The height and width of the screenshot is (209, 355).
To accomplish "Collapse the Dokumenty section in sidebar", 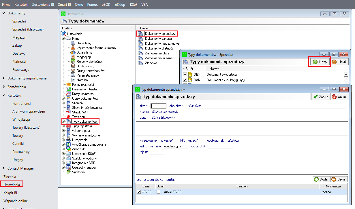I will pos(3,13).
